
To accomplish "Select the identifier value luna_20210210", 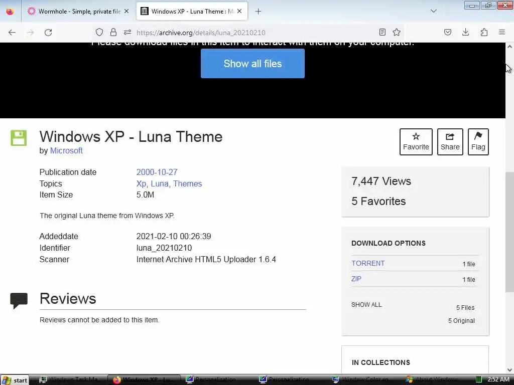I will pos(164,248).
